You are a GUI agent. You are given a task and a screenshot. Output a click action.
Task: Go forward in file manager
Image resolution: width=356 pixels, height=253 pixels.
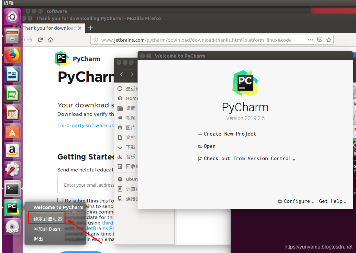point(132,74)
